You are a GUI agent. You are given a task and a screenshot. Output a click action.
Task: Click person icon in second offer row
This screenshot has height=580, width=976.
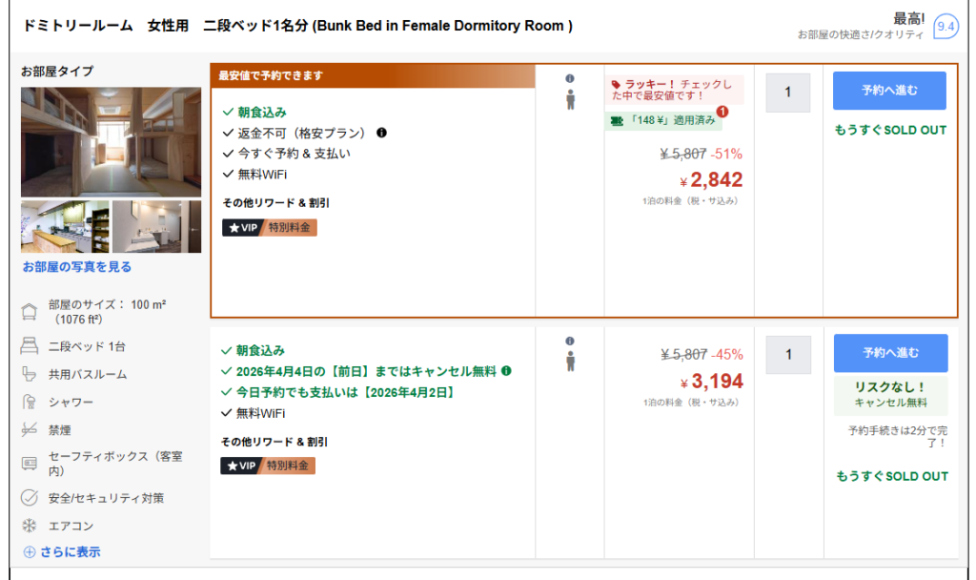click(x=570, y=361)
